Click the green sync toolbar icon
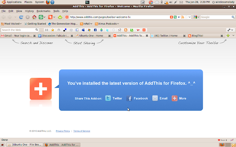The height and width of the screenshot is (147, 236). [41, 17]
